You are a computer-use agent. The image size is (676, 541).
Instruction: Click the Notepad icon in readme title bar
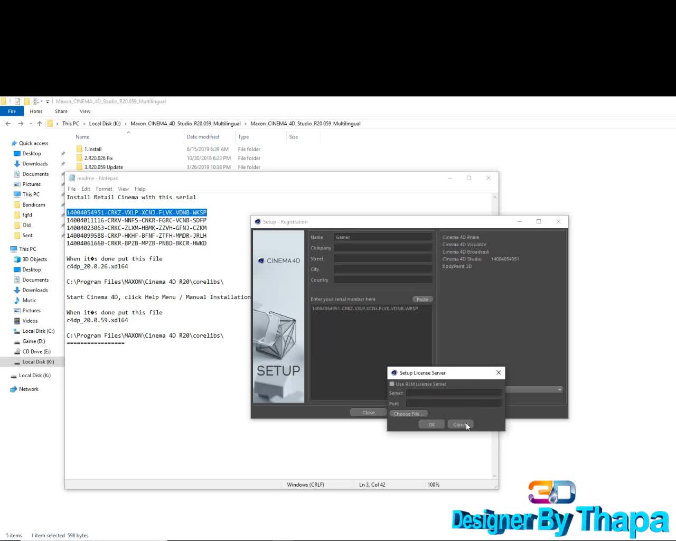point(72,178)
